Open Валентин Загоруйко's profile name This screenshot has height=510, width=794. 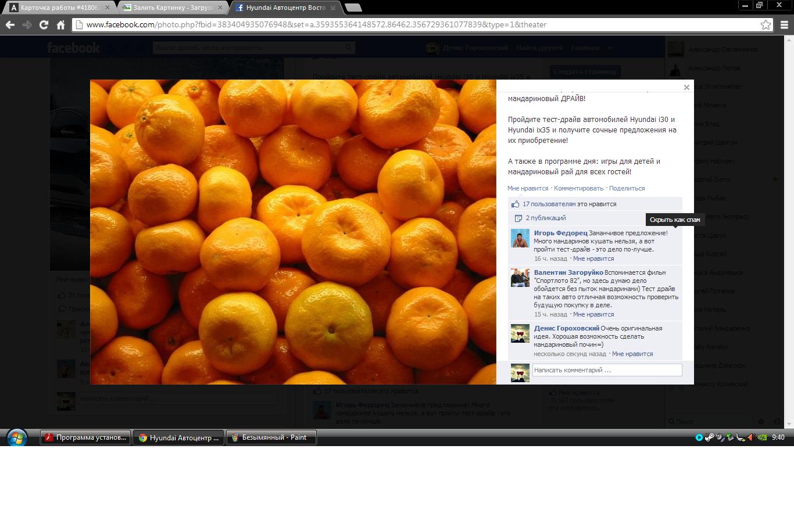[x=568, y=272]
